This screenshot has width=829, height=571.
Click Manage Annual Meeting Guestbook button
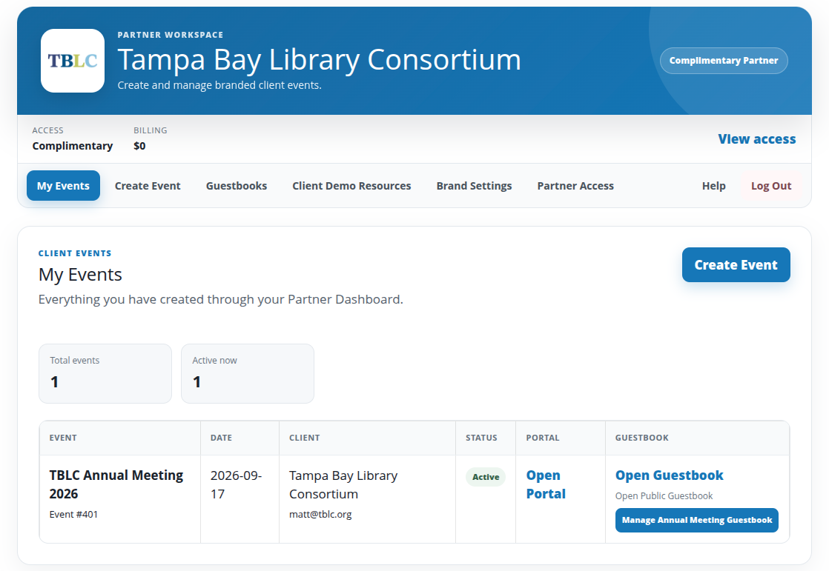pyautogui.click(x=697, y=520)
